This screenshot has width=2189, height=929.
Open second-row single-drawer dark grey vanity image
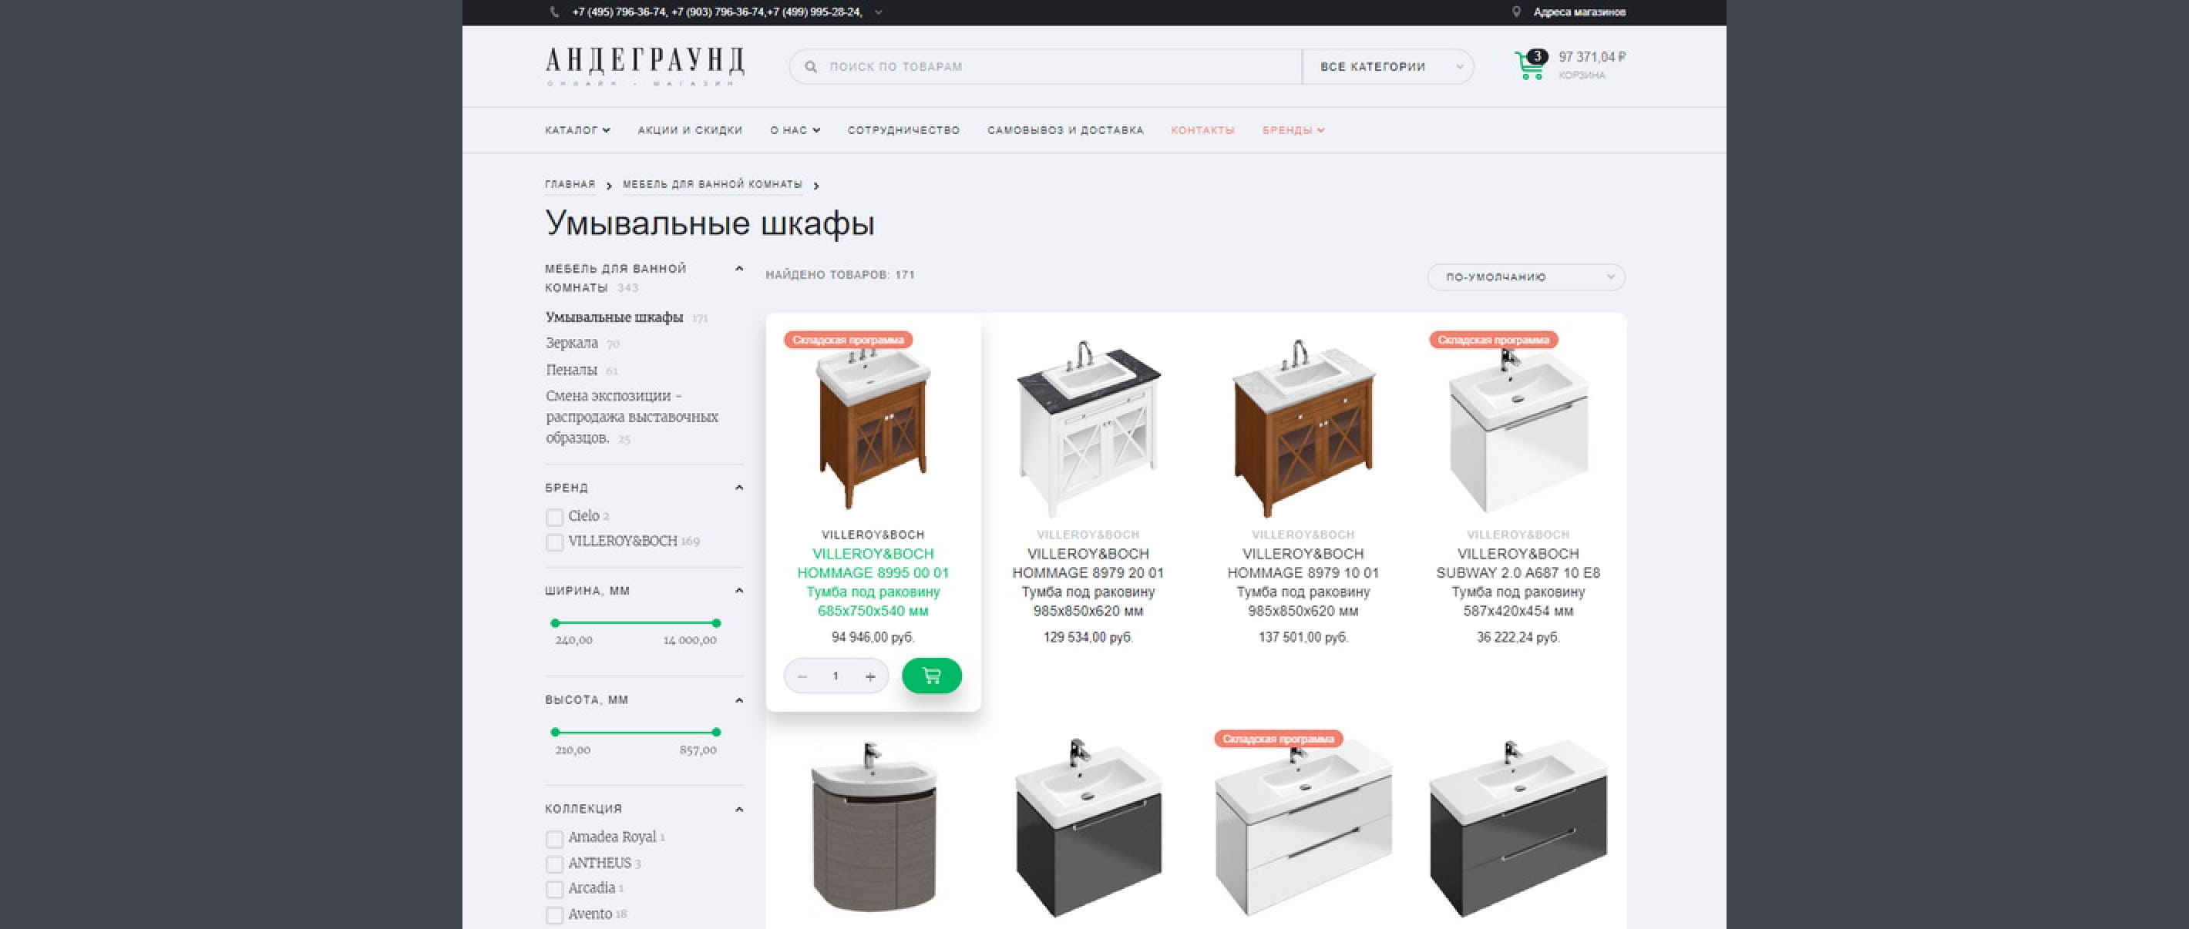pyautogui.click(x=1088, y=829)
